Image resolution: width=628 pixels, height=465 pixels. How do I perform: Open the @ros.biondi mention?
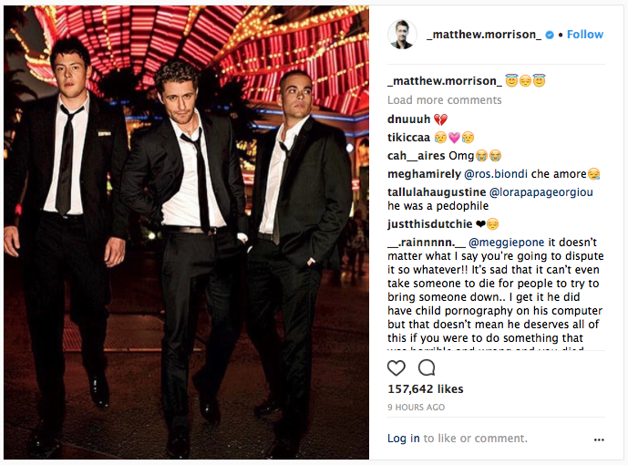[496, 174]
